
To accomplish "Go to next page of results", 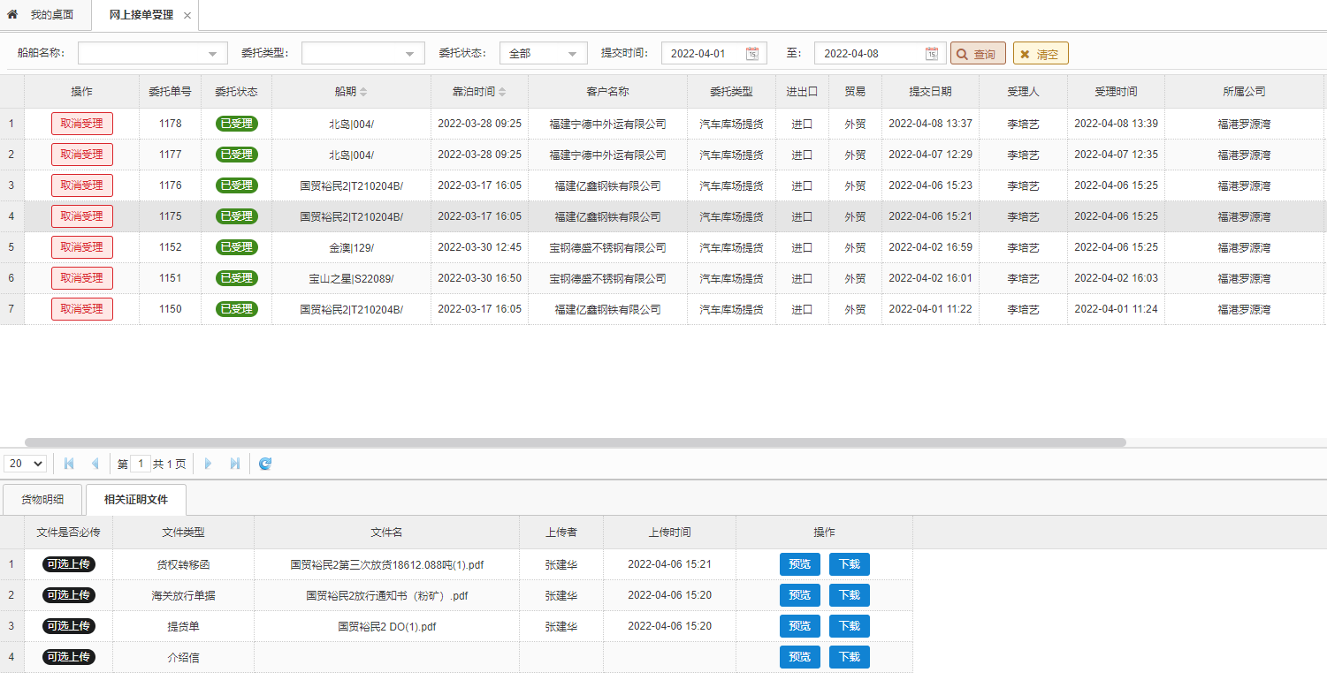I will [x=209, y=464].
